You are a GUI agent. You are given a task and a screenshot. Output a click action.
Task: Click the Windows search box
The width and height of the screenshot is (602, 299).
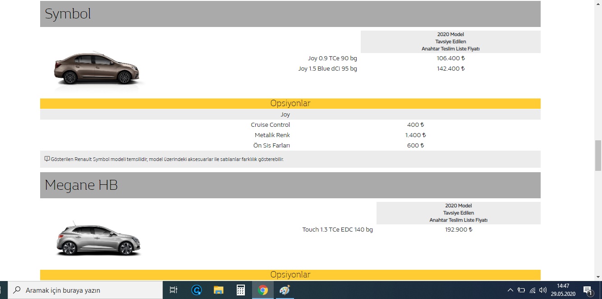86,290
